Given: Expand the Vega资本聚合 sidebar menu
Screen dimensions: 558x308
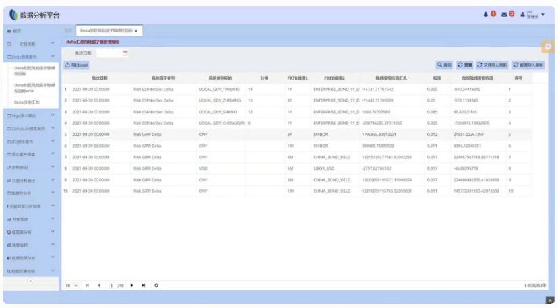Looking at the screenshot, I should pyautogui.click(x=29, y=115).
